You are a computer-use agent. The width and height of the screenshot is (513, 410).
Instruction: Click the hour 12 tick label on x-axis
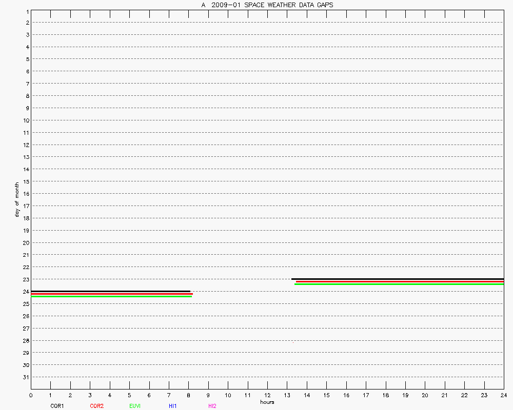pos(267,395)
